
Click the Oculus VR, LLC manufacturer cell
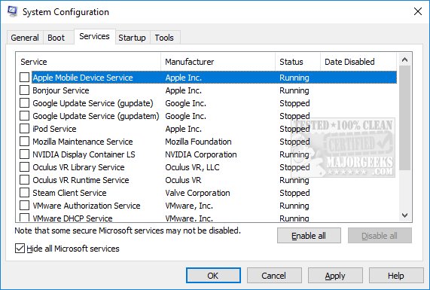[192, 167]
